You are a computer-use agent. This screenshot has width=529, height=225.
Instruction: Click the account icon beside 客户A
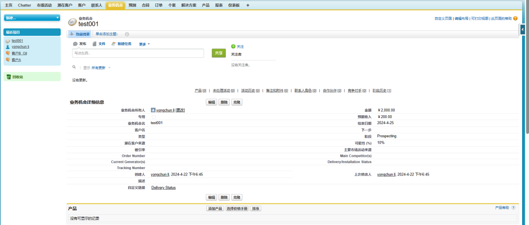click(x=8, y=60)
